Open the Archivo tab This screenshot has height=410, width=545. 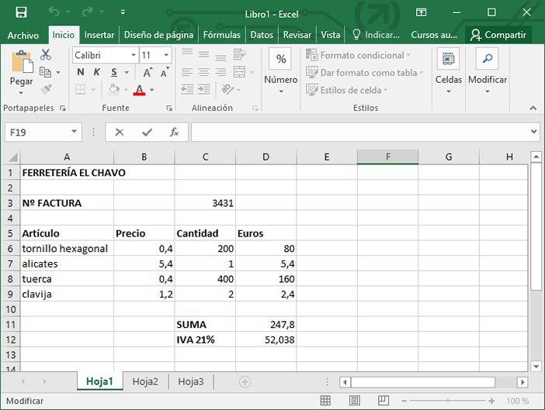pos(23,35)
